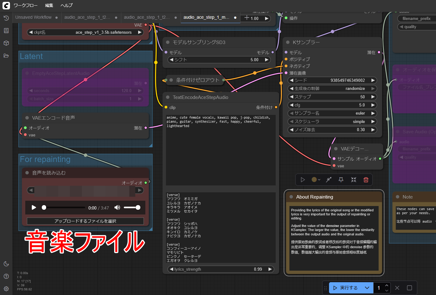
Task: Toggle collapse dot on モデルサンプリングSD3 node
Action: pyautogui.click(x=168, y=42)
